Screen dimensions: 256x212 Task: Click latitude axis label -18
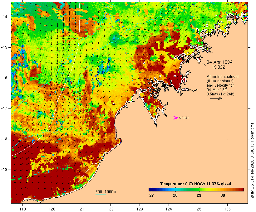click(4, 139)
